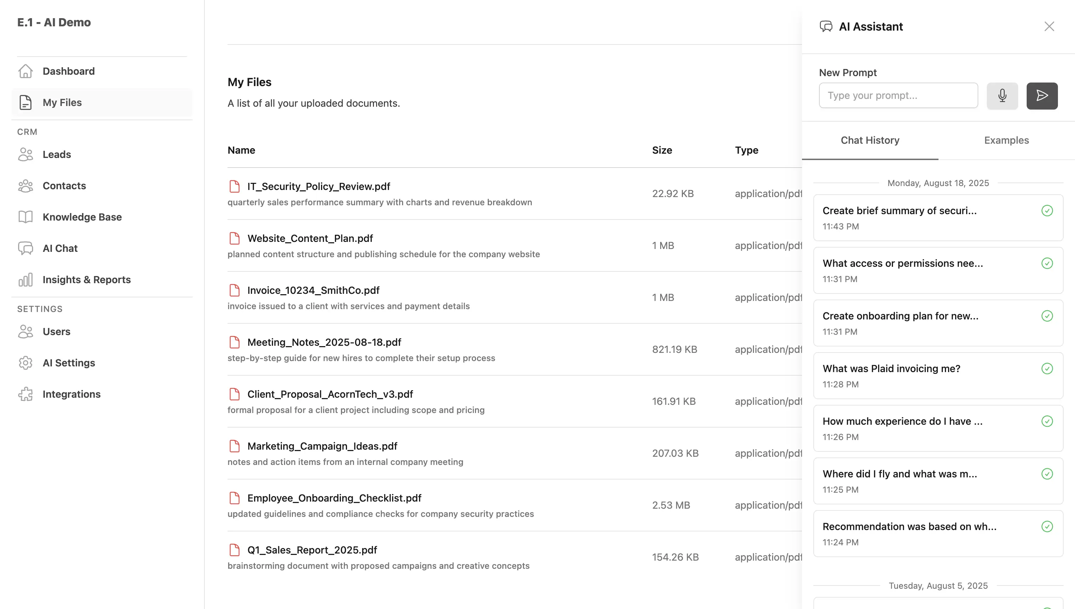Open chat 'Create brief summary of securi...'
The width and height of the screenshot is (1075, 609).
click(938, 218)
